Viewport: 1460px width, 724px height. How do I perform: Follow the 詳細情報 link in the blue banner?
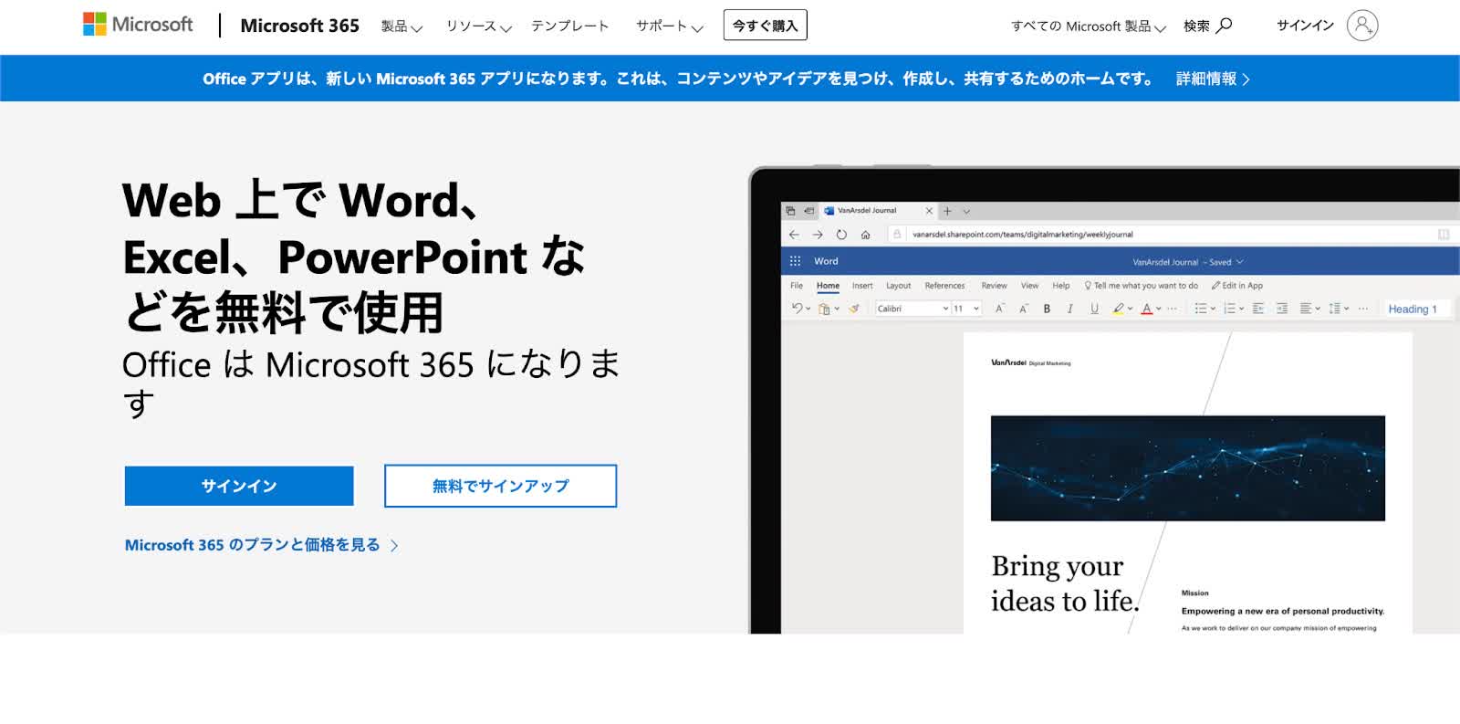(1213, 79)
